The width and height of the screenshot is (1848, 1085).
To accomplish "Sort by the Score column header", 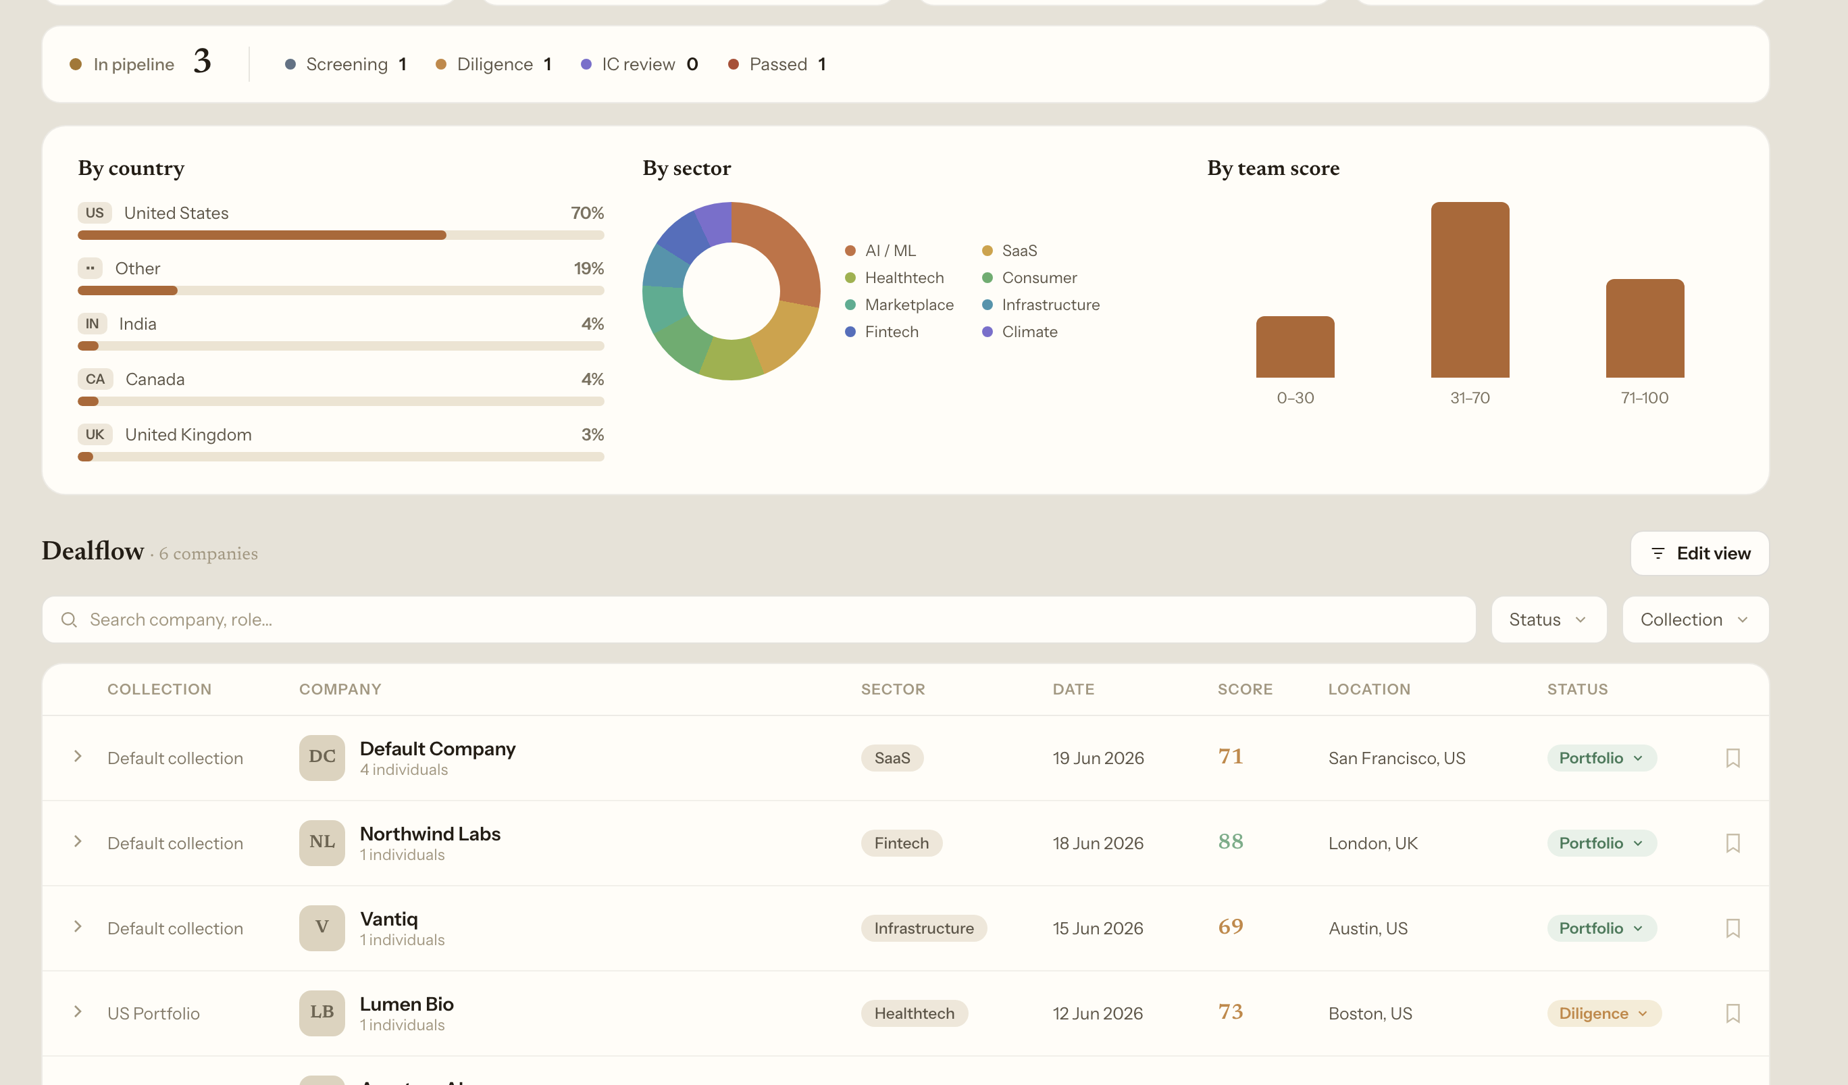I will (1244, 689).
